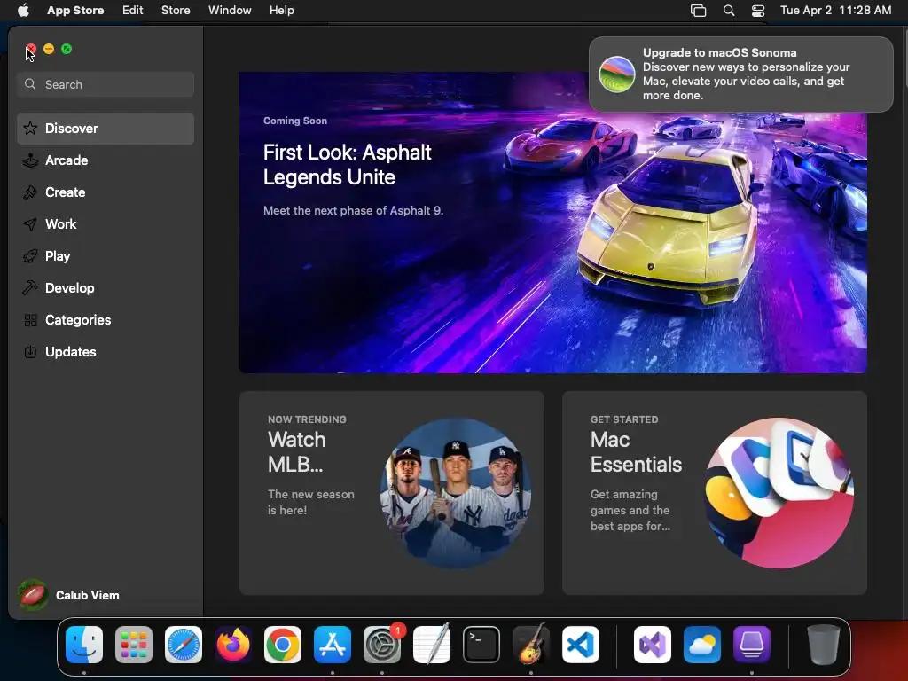This screenshot has height=681, width=908.
Task: Open the Store menu
Action: pos(176,11)
